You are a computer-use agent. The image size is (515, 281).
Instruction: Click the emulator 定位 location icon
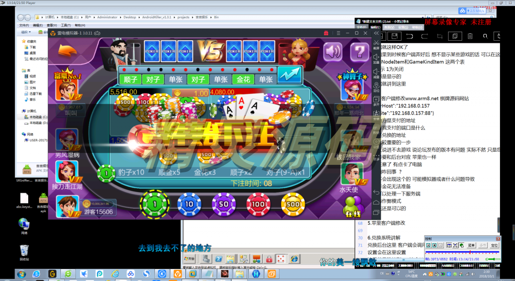pyautogui.click(x=376, y=85)
